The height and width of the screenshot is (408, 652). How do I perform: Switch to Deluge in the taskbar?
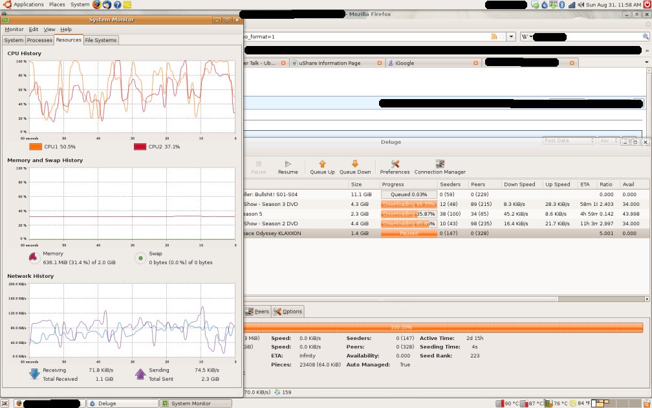coord(123,403)
